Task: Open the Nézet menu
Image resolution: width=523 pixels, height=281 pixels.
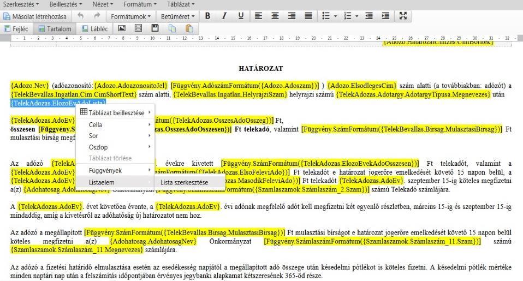Action: [x=103, y=4]
